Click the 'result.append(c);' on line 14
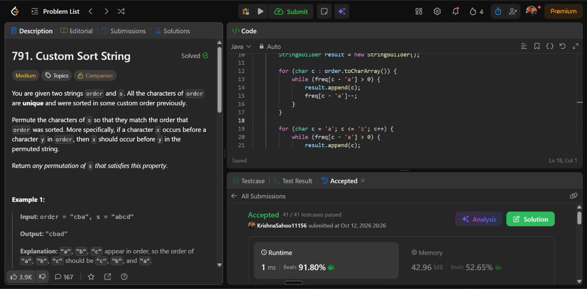The image size is (587, 289). coord(333,87)
